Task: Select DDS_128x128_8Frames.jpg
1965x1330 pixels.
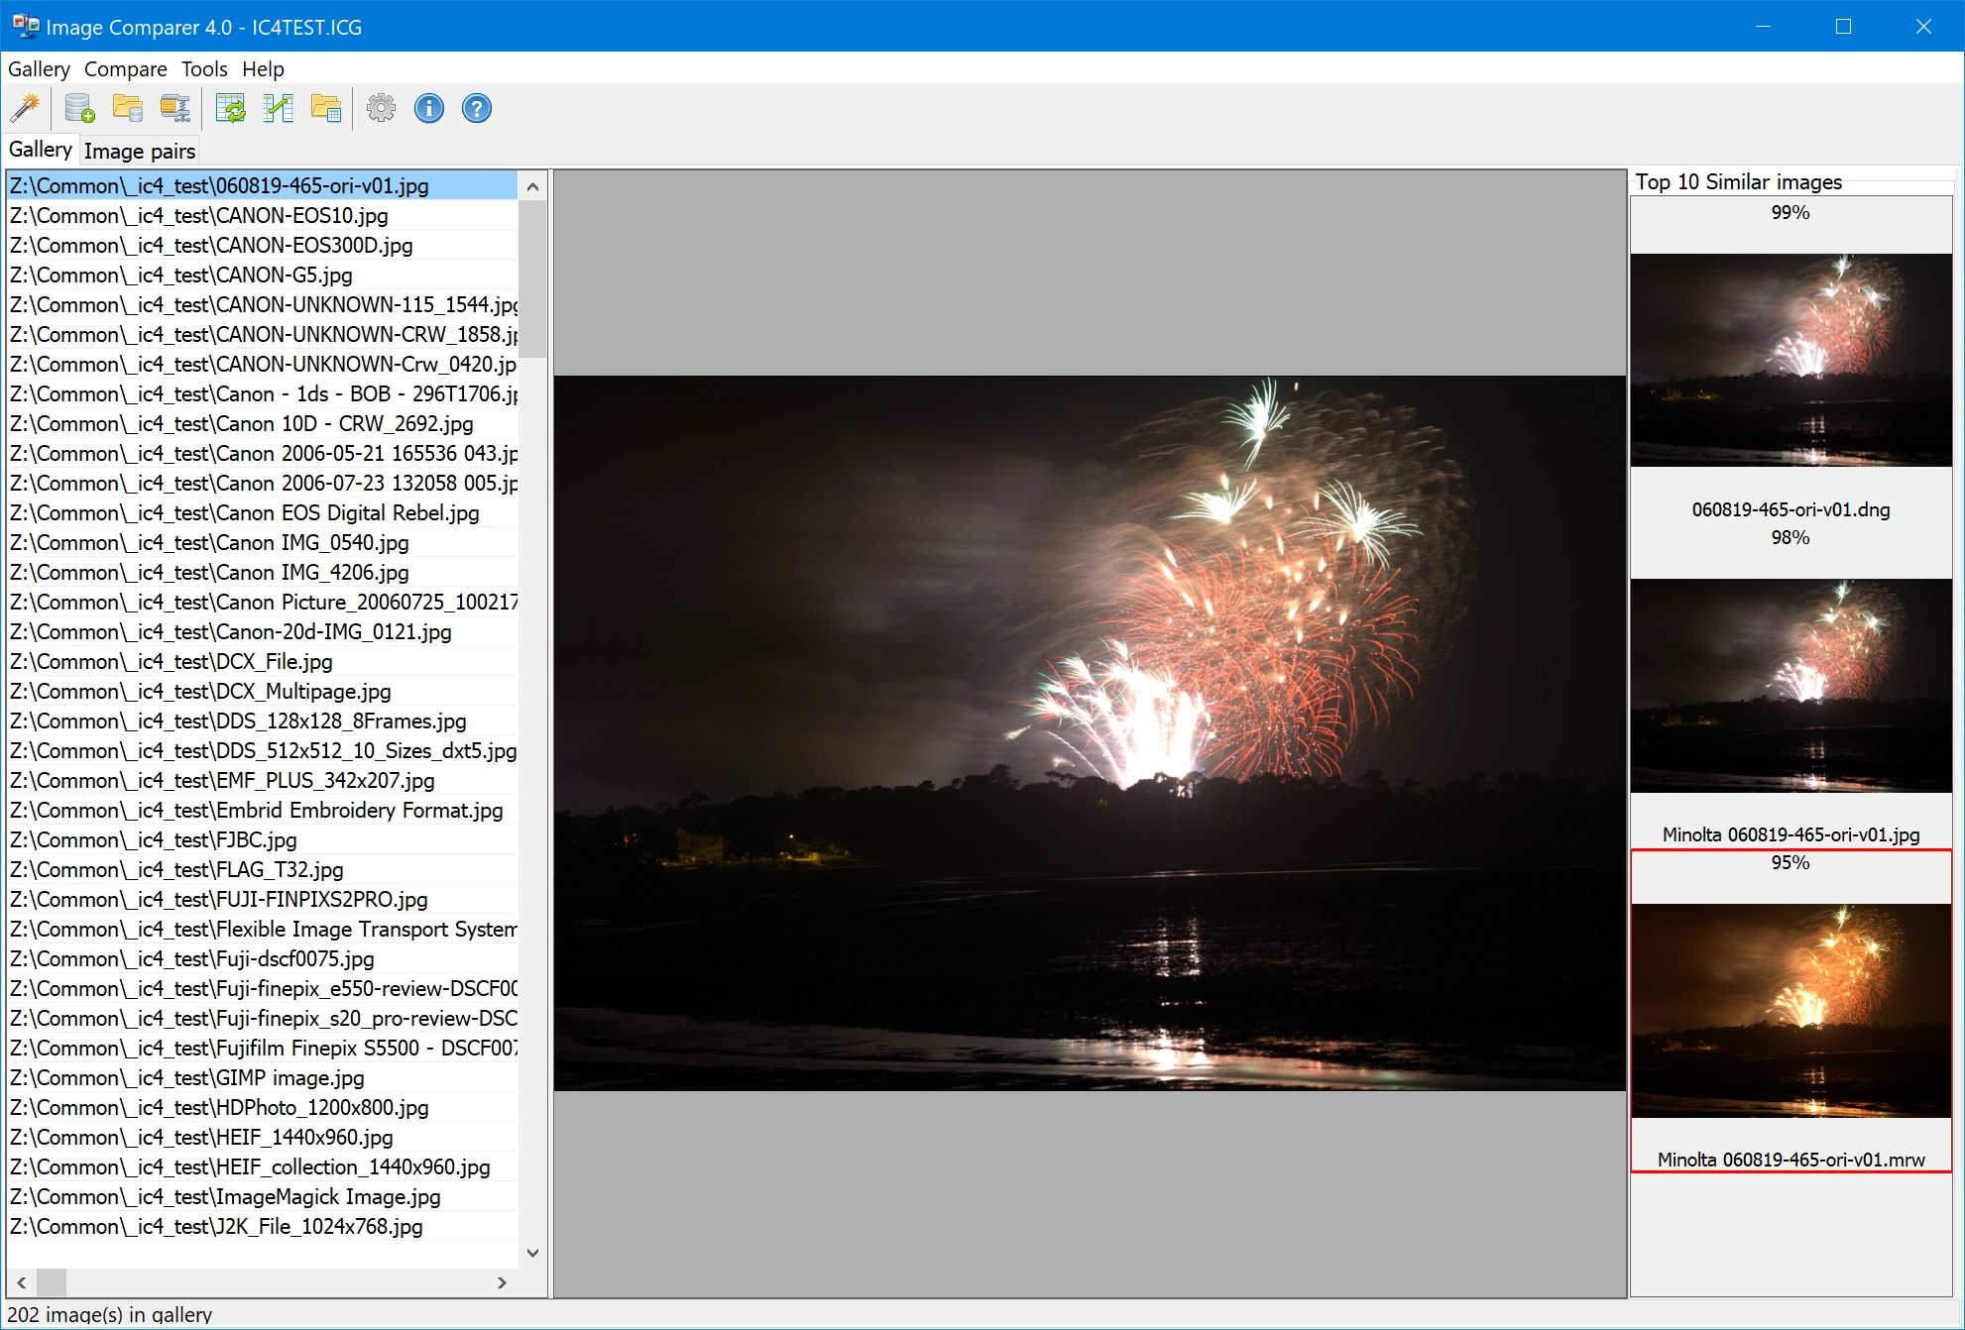Action: click(x=262, y=720)
